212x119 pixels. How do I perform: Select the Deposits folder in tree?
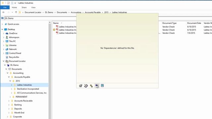pyautogui.click(x=18, y=109)
